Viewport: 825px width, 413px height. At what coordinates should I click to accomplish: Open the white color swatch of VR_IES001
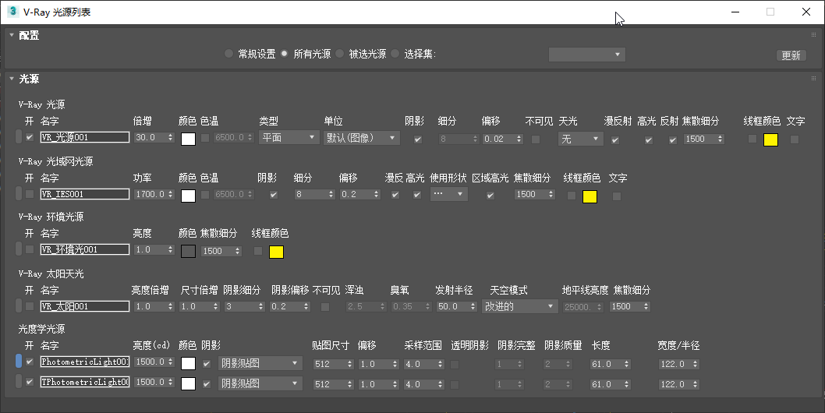[189, 196]
